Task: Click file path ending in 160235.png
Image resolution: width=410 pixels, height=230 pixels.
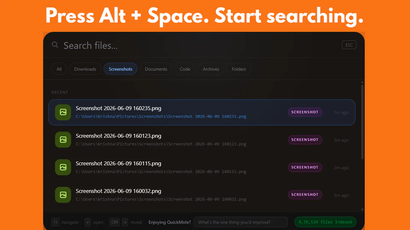Action: tap(161, 116)
